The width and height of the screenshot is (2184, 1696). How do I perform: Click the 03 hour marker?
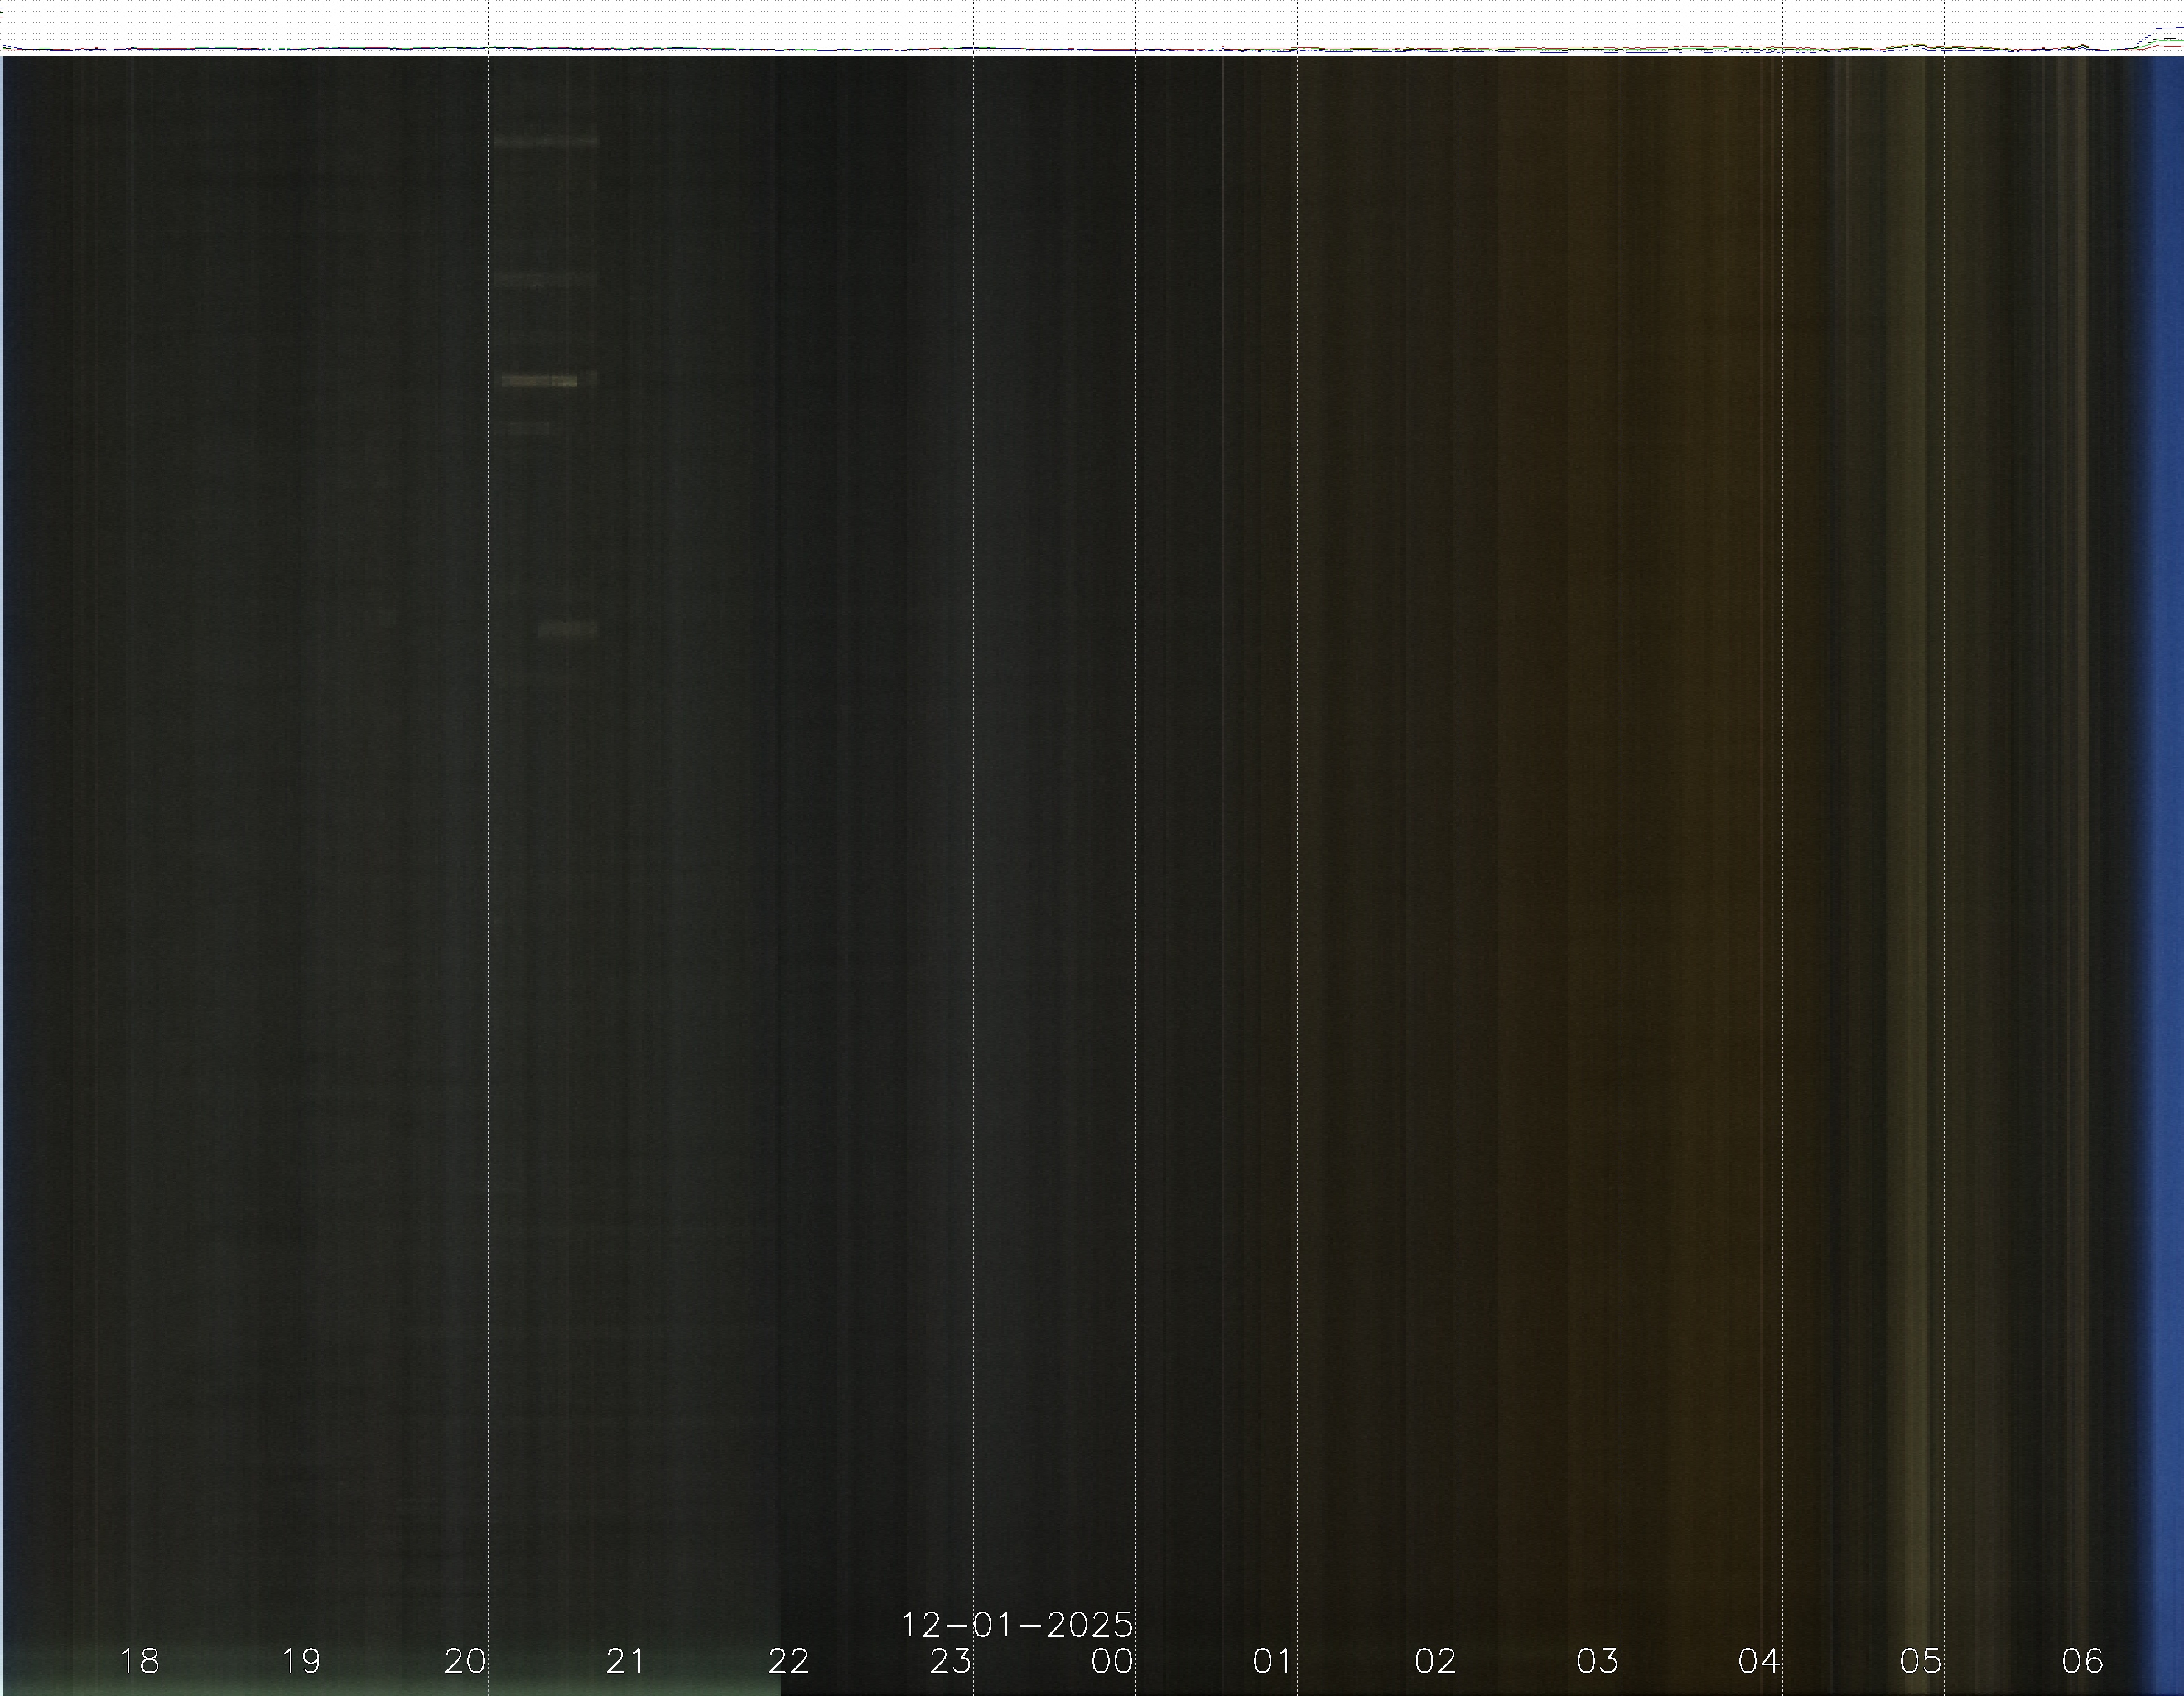pyautogui.click(x=1597, y=1661)
